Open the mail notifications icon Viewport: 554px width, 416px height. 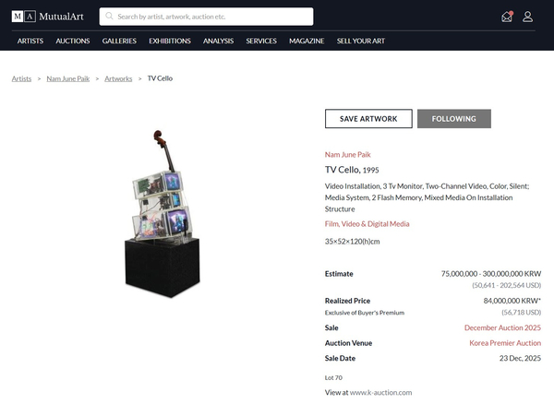click(507, 17)
